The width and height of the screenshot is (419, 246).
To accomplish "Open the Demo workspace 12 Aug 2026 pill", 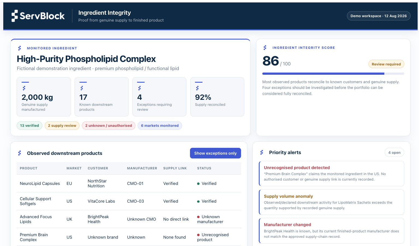I will (x=379, y=16).
